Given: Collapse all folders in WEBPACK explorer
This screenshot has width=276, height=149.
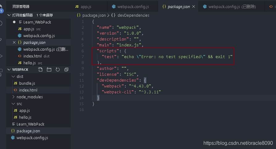Looking at the screenshot, I should 66,70.
